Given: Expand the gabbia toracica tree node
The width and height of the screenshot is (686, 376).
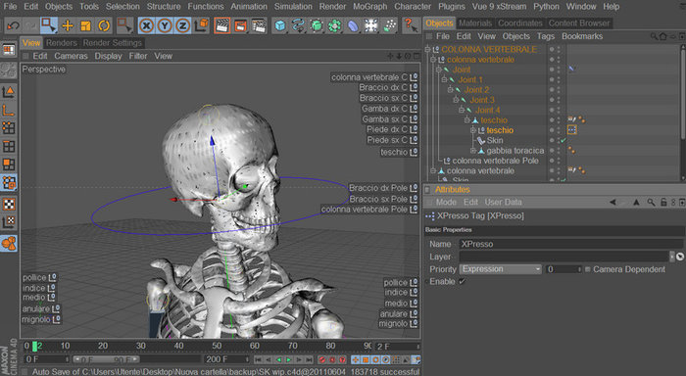Looking at the screenshot, I should (472, 151).
